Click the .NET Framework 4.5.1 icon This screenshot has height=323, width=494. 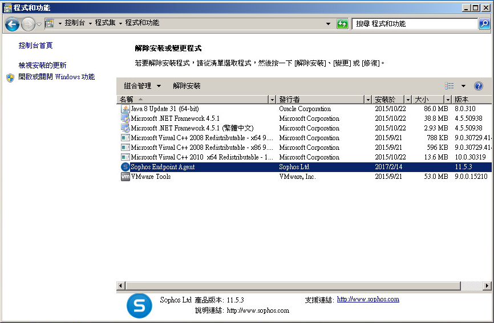click(x=125, y=118)
